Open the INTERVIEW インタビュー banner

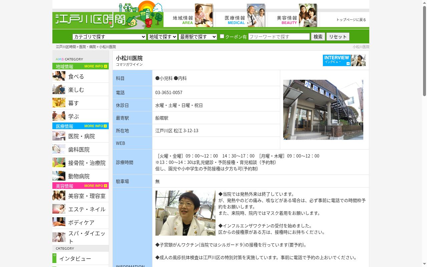(344, 60)
